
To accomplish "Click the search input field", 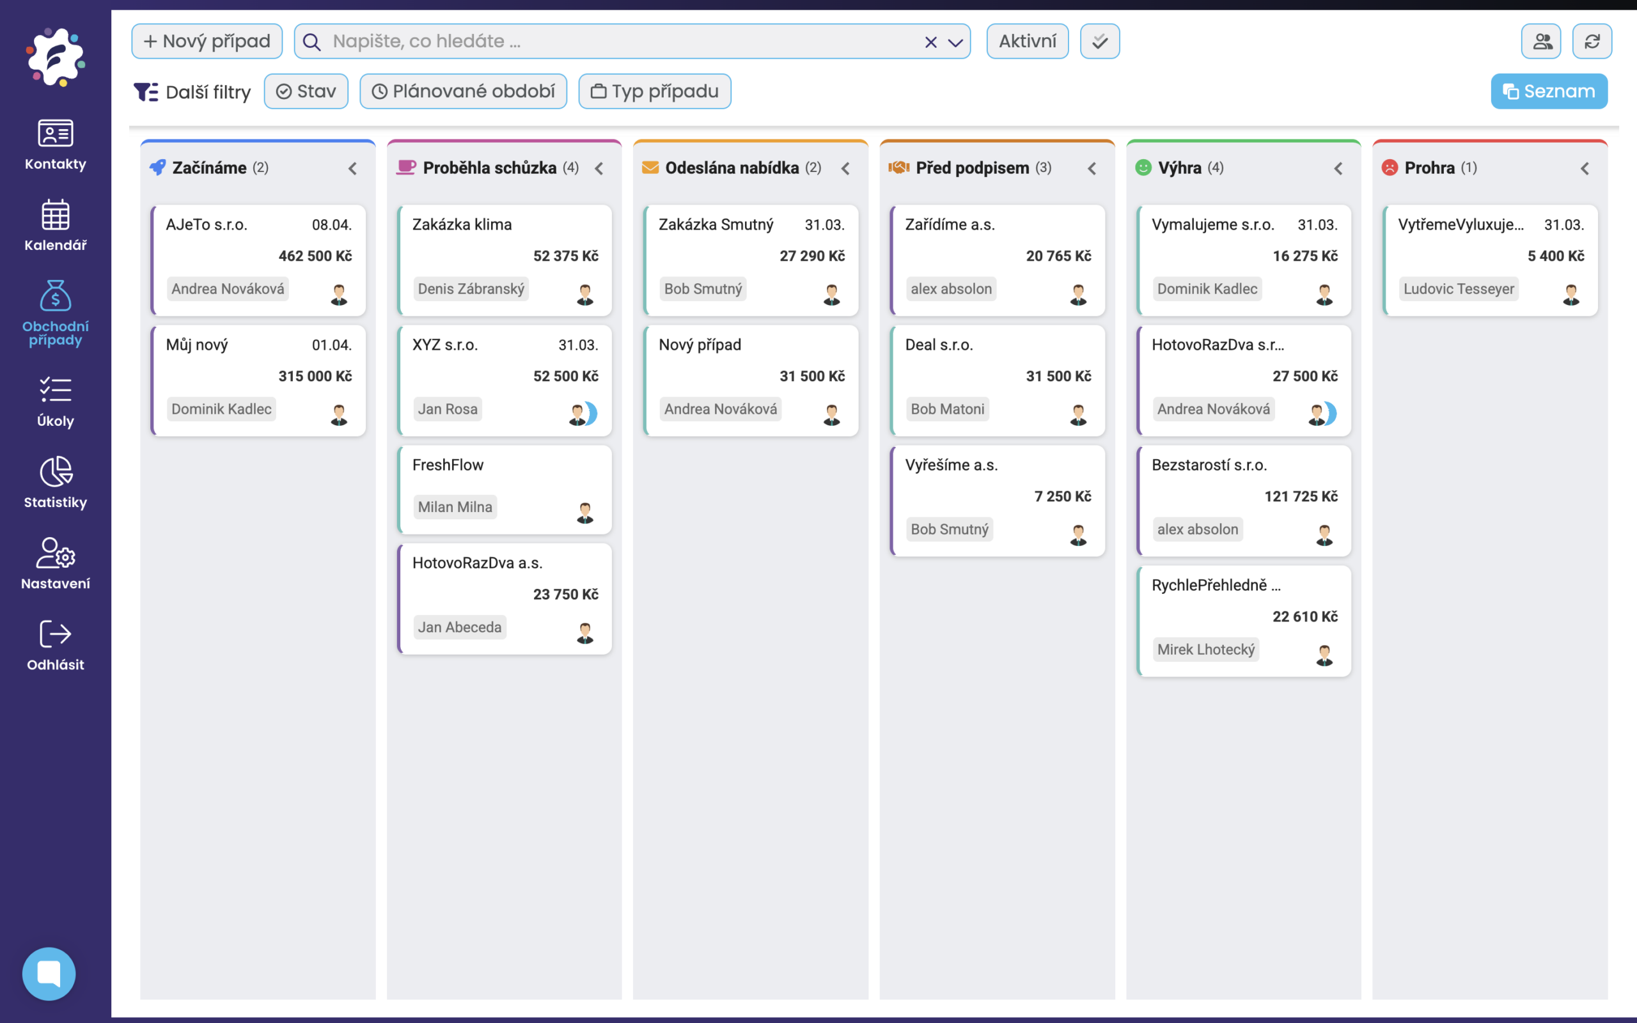I will (x=609, y=42).
